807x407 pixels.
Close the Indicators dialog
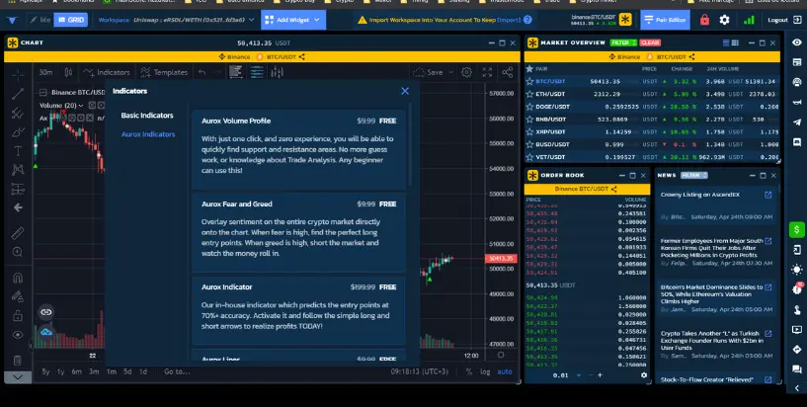point(405,91)
